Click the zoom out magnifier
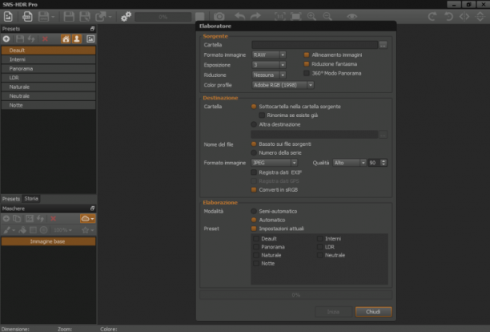This screenshot has height=332, width=490. pos(327,16)
